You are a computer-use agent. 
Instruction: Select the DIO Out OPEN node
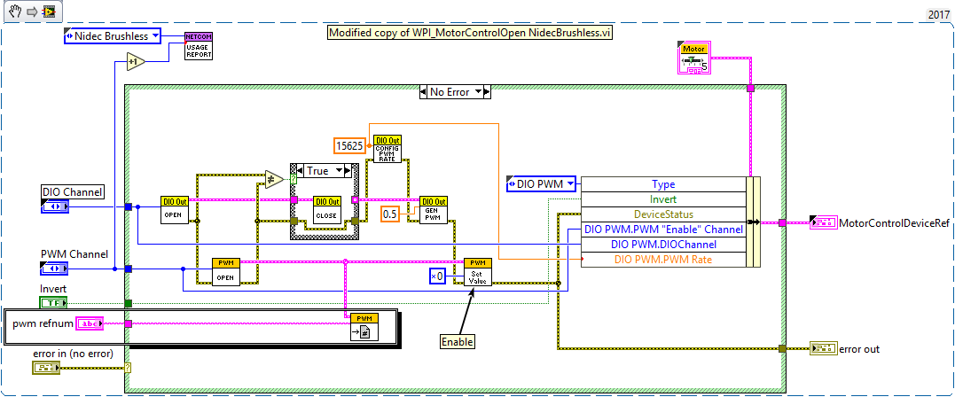[x=174, y=210]
